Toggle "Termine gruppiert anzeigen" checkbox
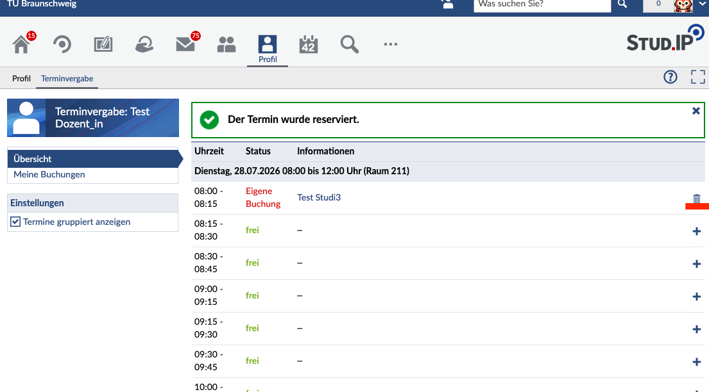The image size is (709, 392). tap(15, 222)
